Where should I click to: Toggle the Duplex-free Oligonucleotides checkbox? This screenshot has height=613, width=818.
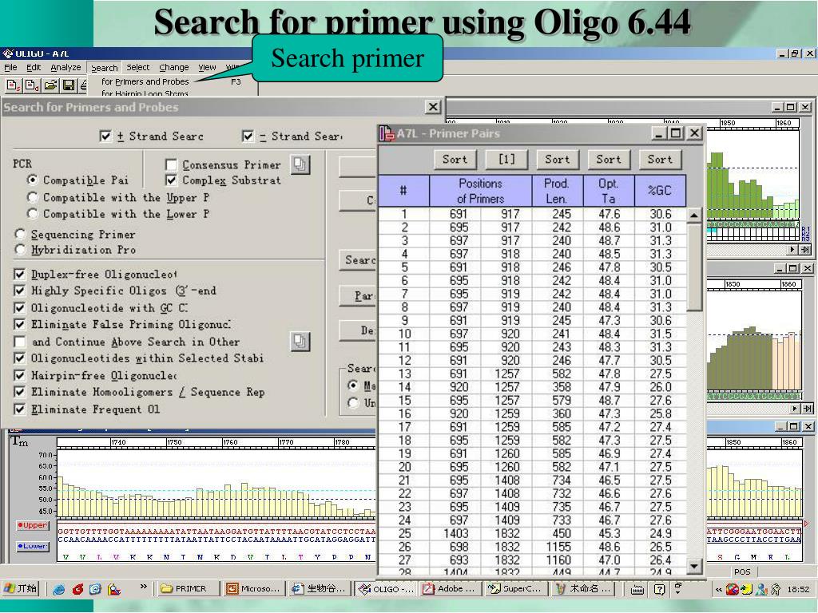20,275
